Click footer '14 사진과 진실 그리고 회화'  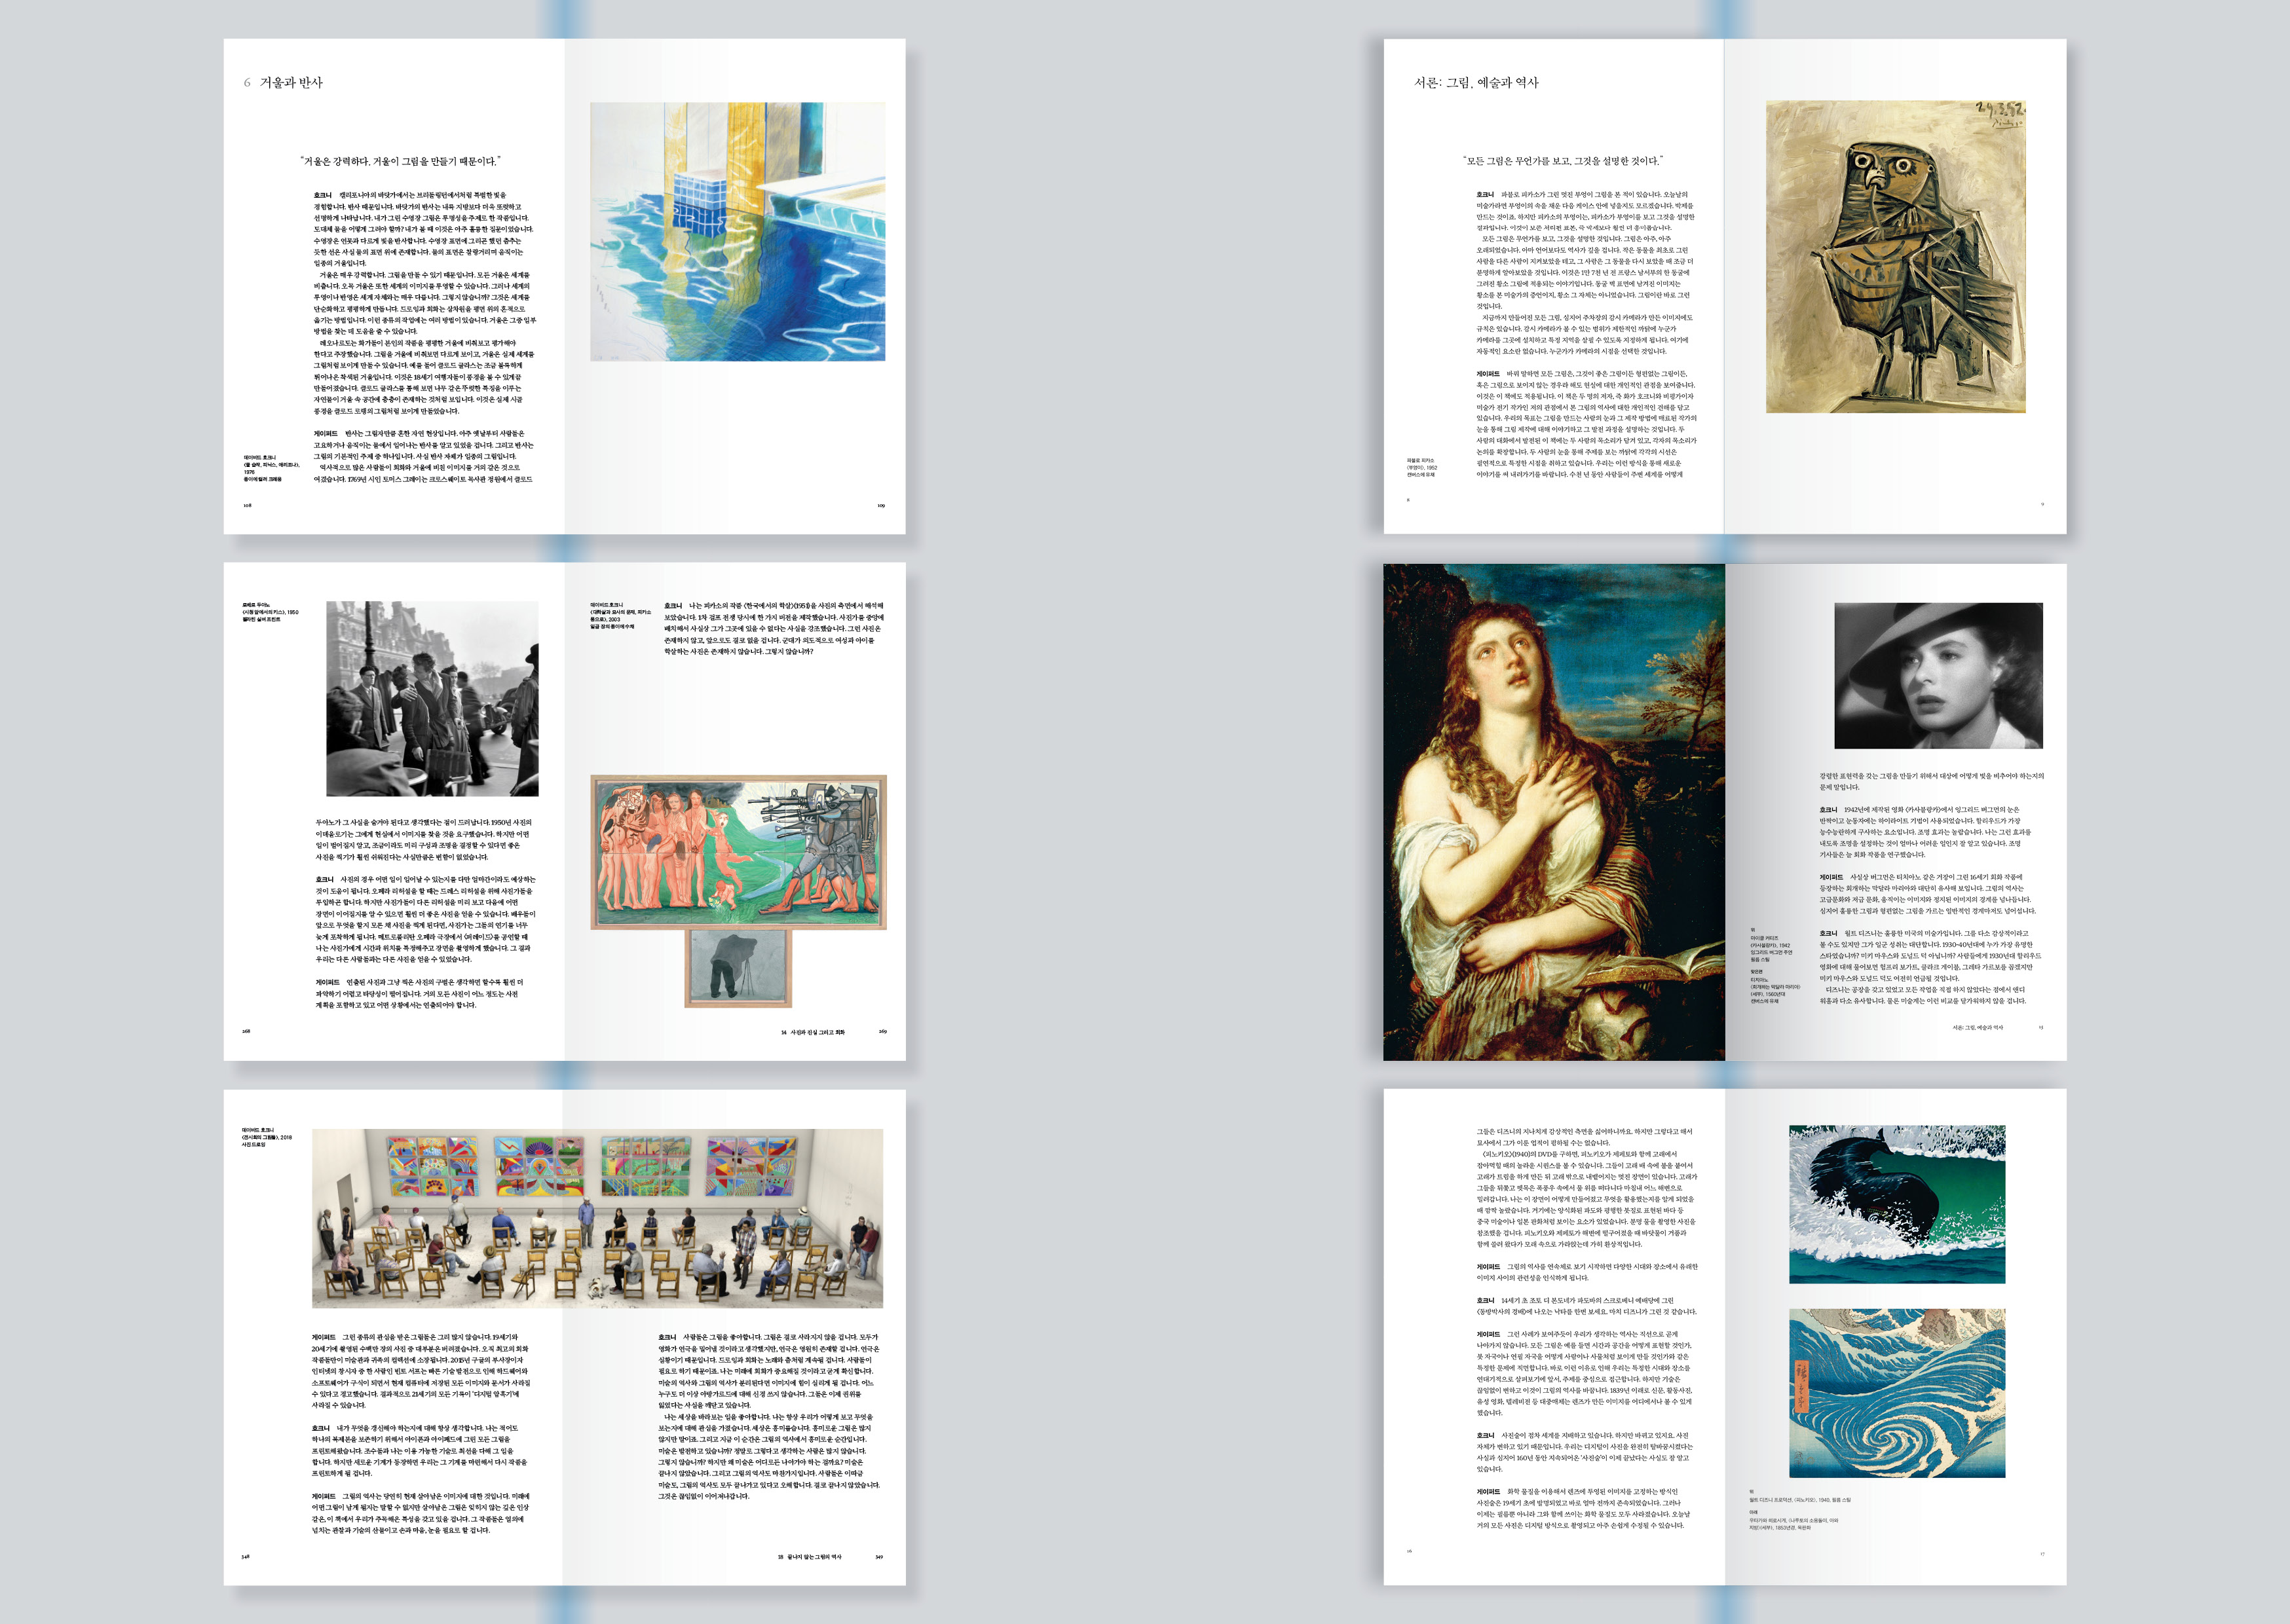pos(812,1032)
